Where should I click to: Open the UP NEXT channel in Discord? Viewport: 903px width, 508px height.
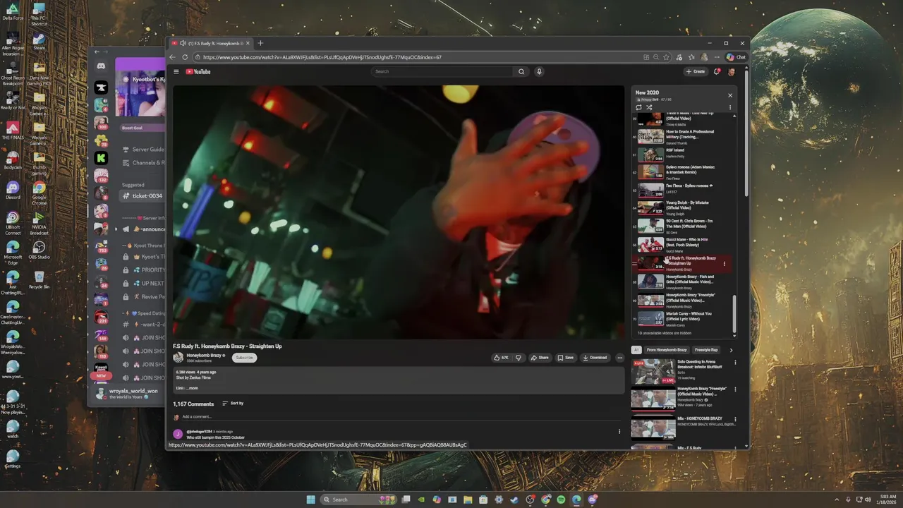(x=145, y=283)
